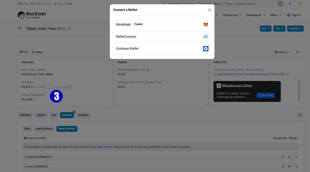This screenshot has height=172, width=310.
Task: Copy the approve method name icon
Action: click(283, 157)
